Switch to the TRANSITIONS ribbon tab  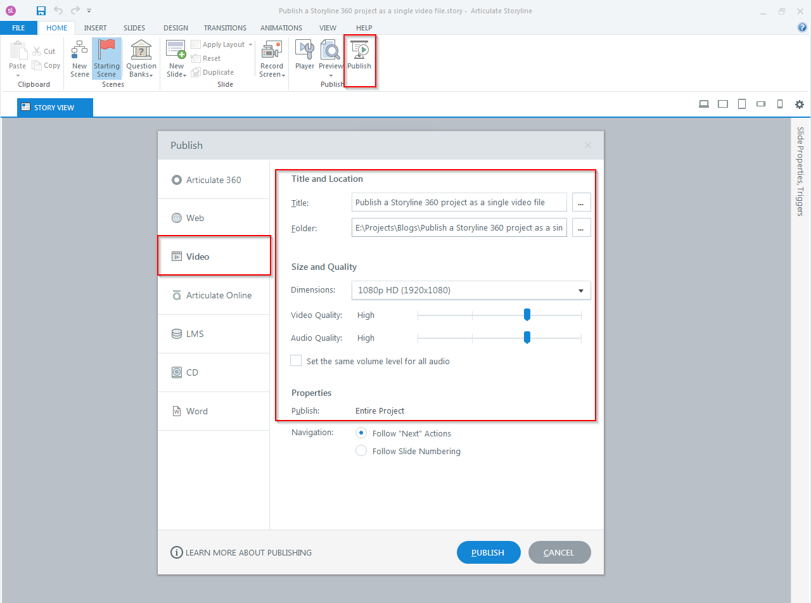click(x=225, y=28)
